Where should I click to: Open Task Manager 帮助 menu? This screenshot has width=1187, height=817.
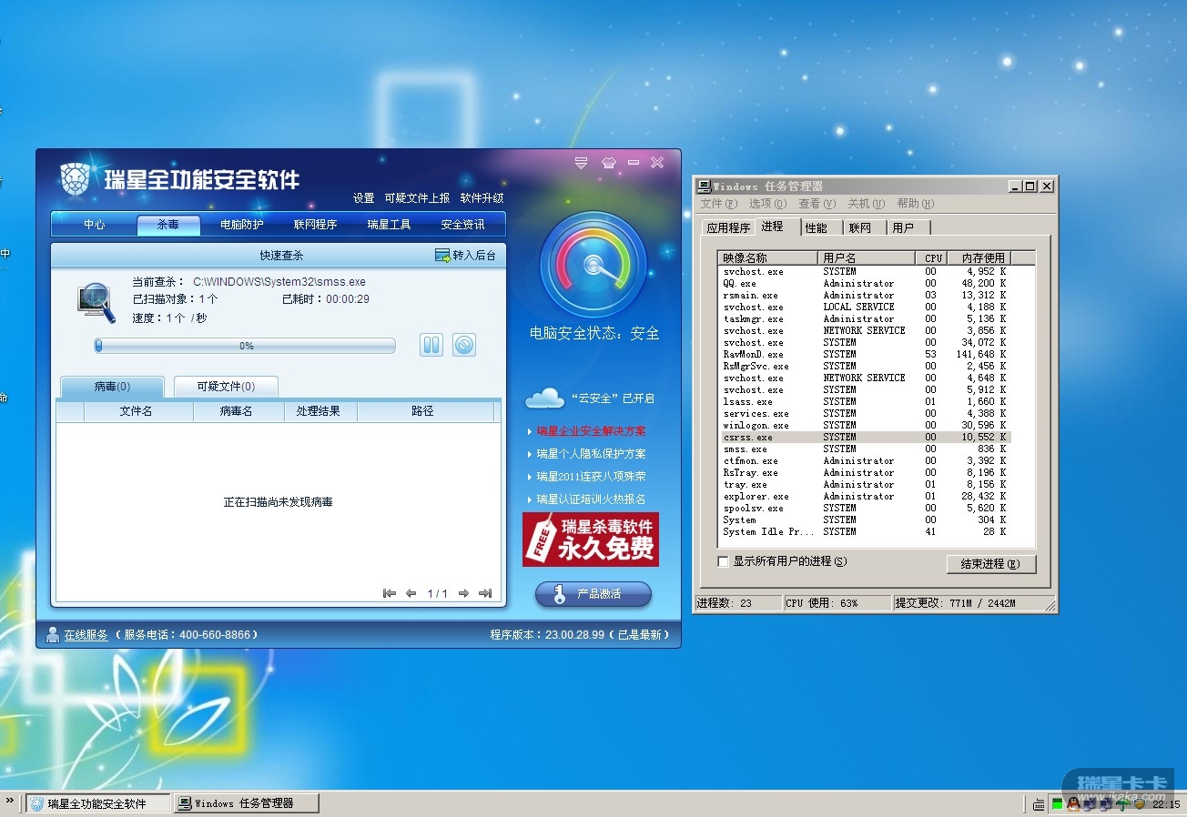click(x=915, y=204)
